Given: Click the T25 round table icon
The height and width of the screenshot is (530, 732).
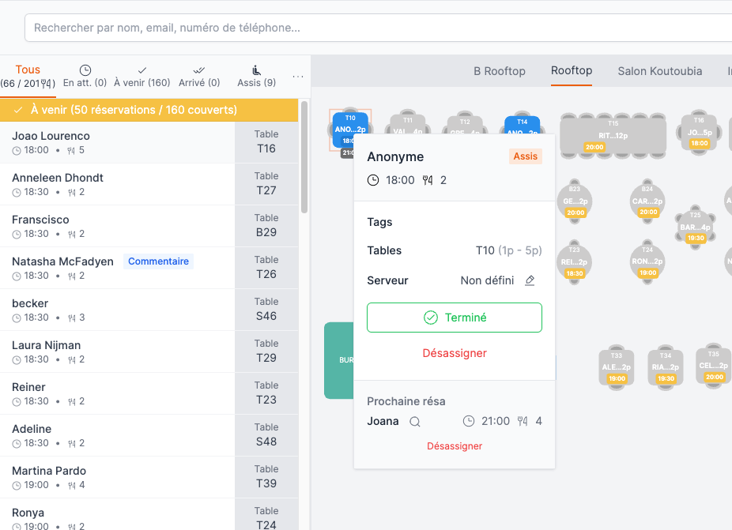Looking at the screenshot, I should (x=695, y=227).
